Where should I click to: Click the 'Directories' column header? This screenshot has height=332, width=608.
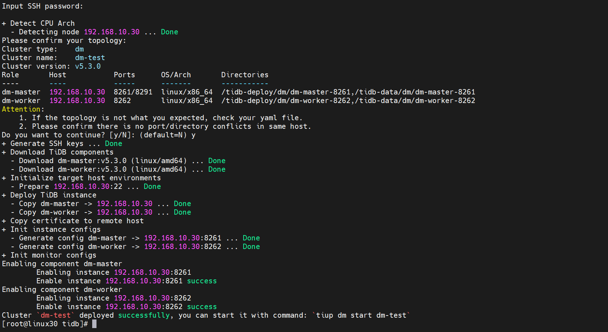245,75
